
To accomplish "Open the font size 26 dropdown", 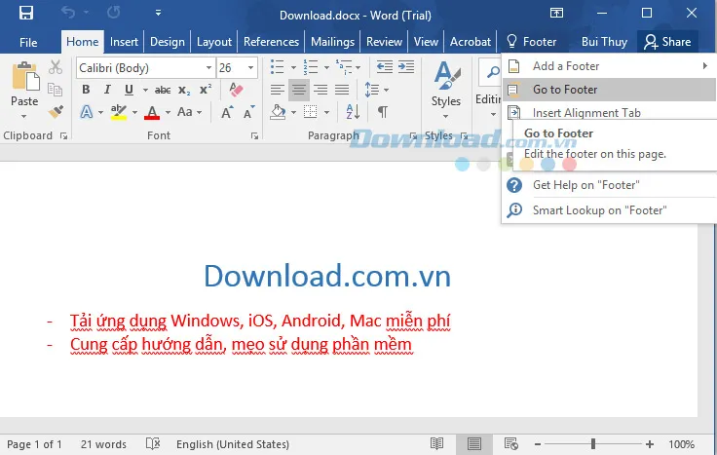I will coord(251,68).
